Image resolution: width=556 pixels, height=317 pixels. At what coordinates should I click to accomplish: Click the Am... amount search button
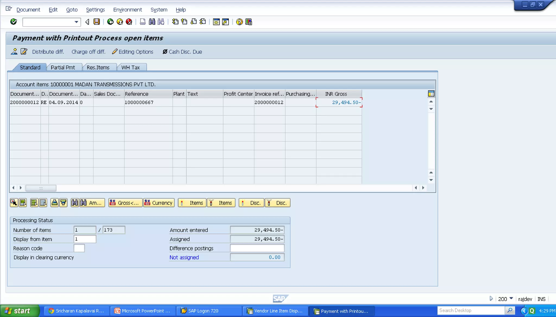tap(92, 203)
